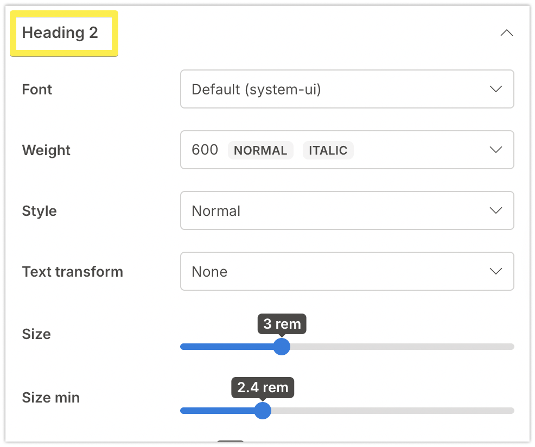Click the Size min field label
This screenshot has height=447, width=535.
tap(50, 398)
